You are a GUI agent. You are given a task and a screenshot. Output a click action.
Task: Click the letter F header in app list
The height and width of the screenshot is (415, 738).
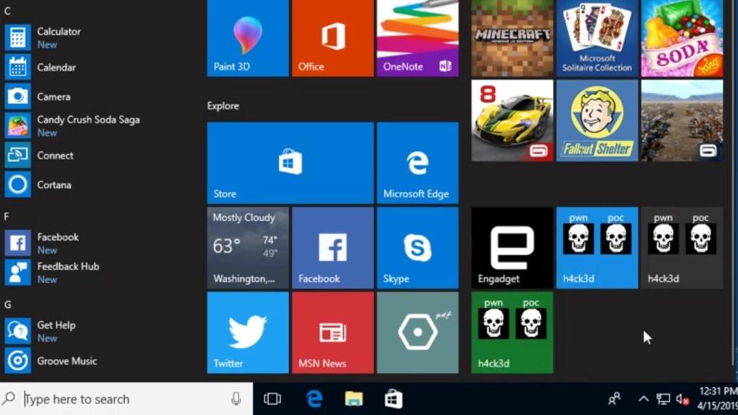click(x=7, y=216)
